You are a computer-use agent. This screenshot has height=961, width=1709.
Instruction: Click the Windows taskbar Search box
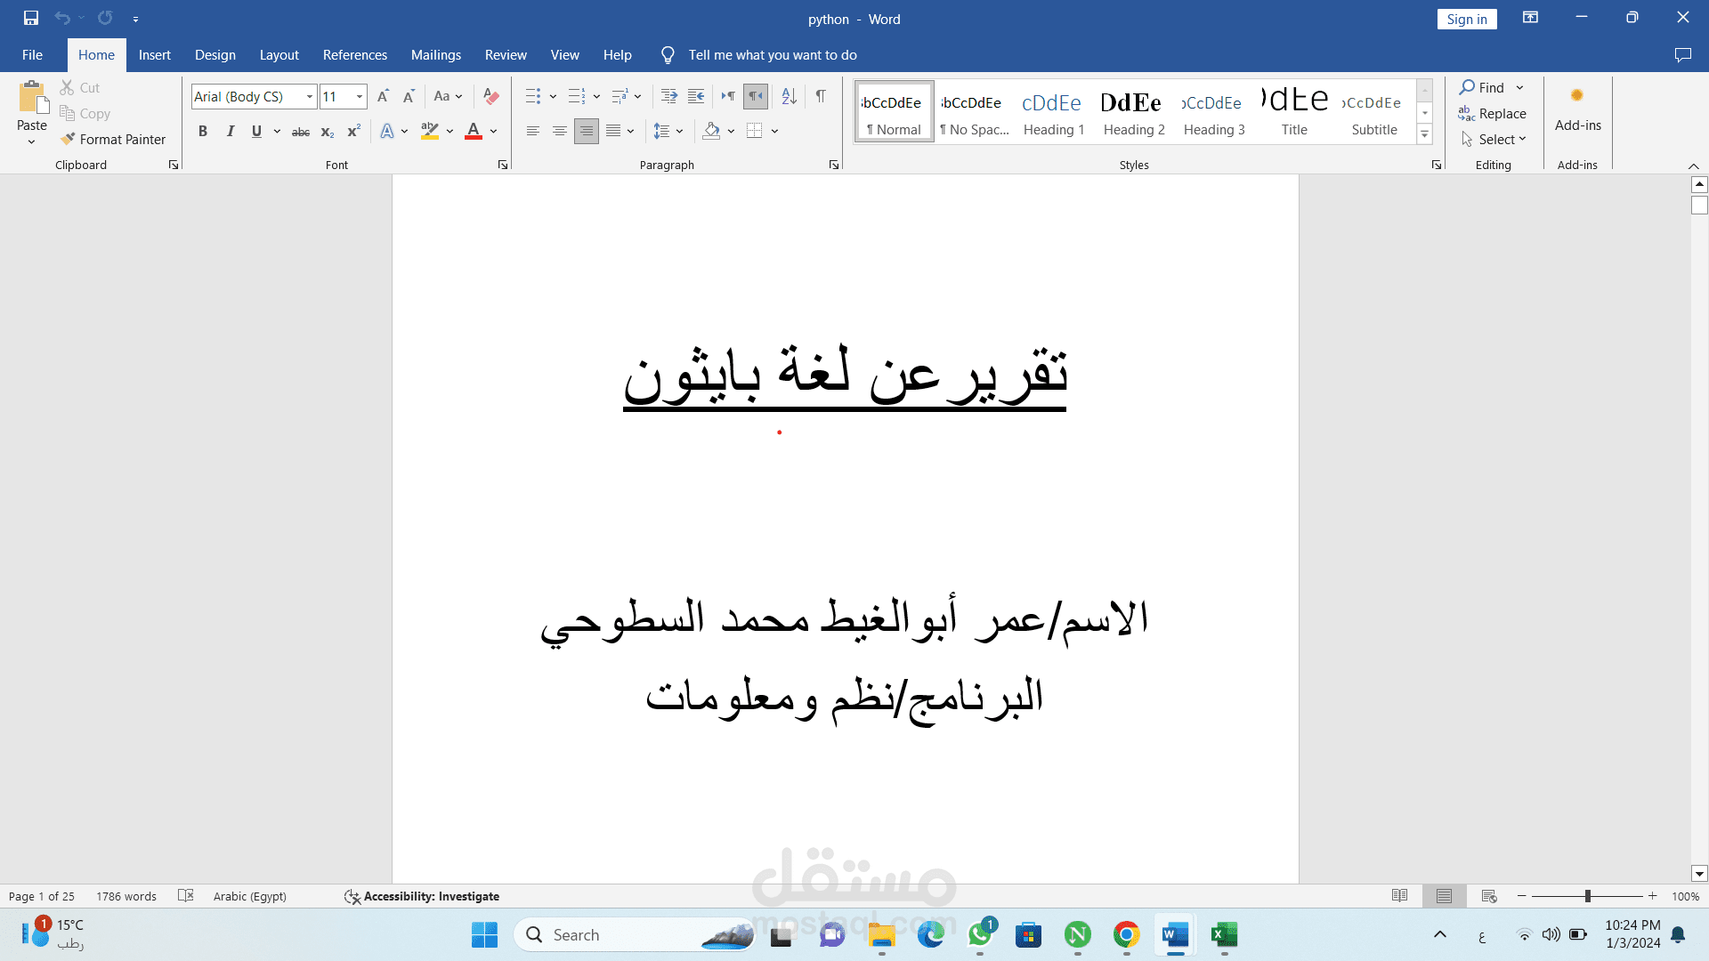click(x=635, y=935)
